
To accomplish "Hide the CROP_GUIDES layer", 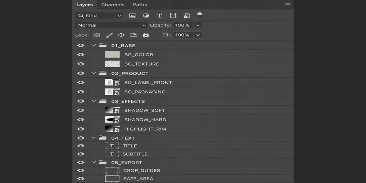I will [81, 170].
